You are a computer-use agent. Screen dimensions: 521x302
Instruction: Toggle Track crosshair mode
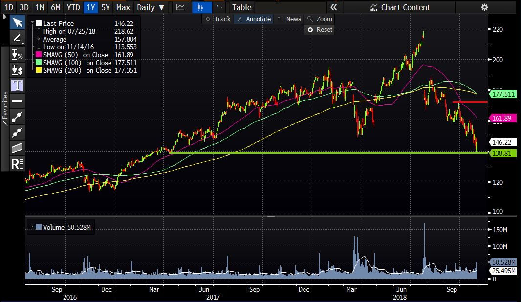pos(218,19)
